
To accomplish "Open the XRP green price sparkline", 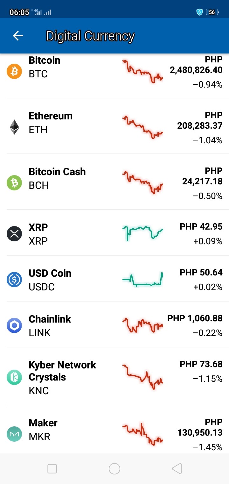I will coord(143,233).
